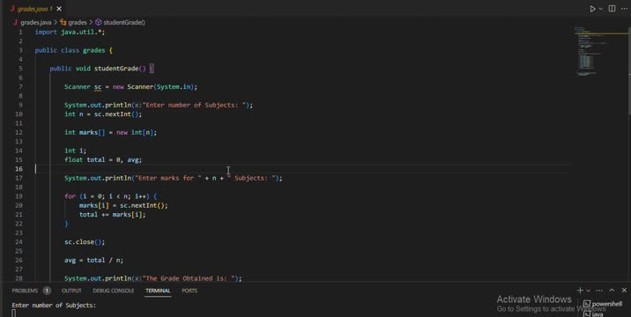Click 'avg = total / n;' line
631x317 pixels.
pos(93,261)
